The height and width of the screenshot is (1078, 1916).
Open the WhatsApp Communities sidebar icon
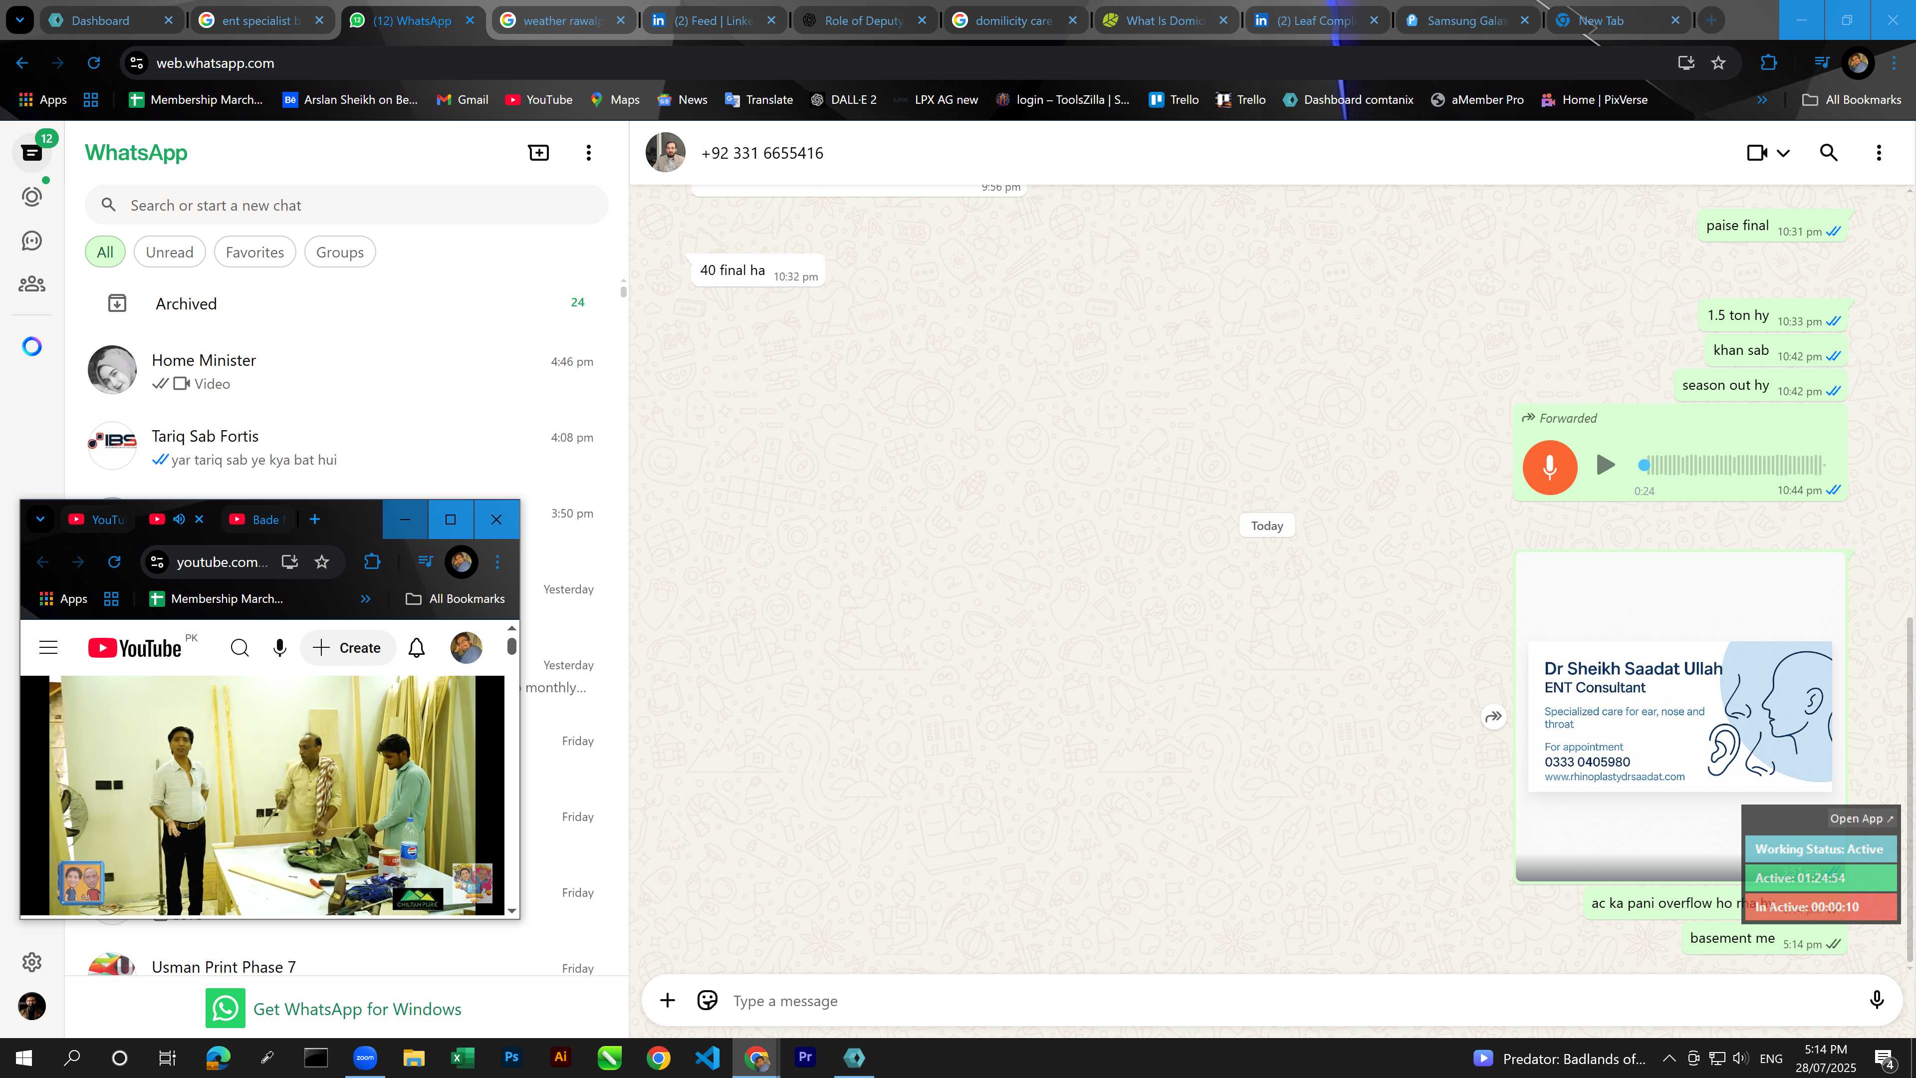[x=31, y=284]
